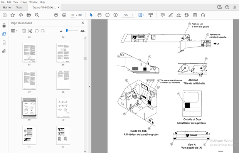Go to next page with down arrow
This screenshot has height=153, width=239.
tap(64, 15)
